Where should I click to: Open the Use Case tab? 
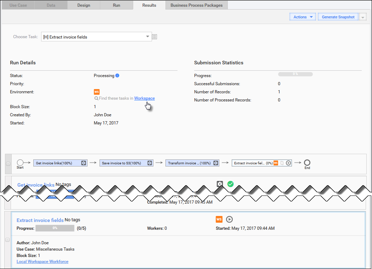[18, 5]
